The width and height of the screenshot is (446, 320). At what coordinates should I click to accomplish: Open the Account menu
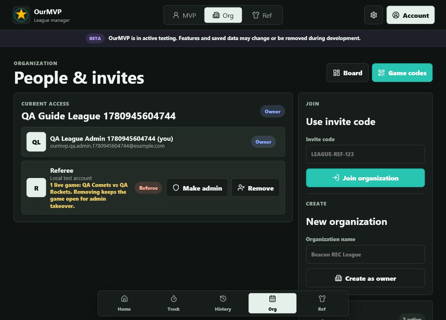click(x=410, y=15)
